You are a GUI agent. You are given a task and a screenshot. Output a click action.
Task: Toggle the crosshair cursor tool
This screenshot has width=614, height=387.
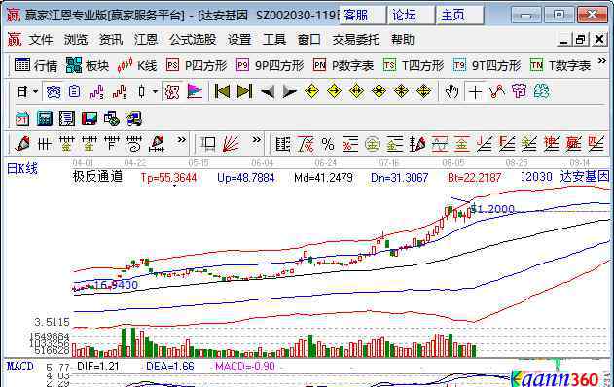pyautogui.click(x=475, y=92)
